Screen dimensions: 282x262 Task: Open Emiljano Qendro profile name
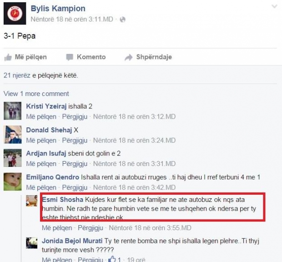coord(53,177)
